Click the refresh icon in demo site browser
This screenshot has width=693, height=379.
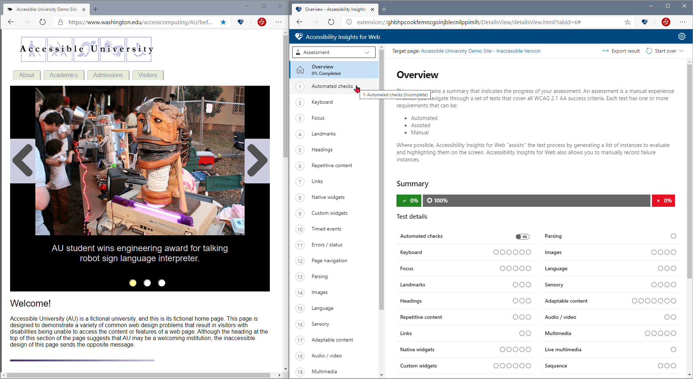(x=42, y=22)
